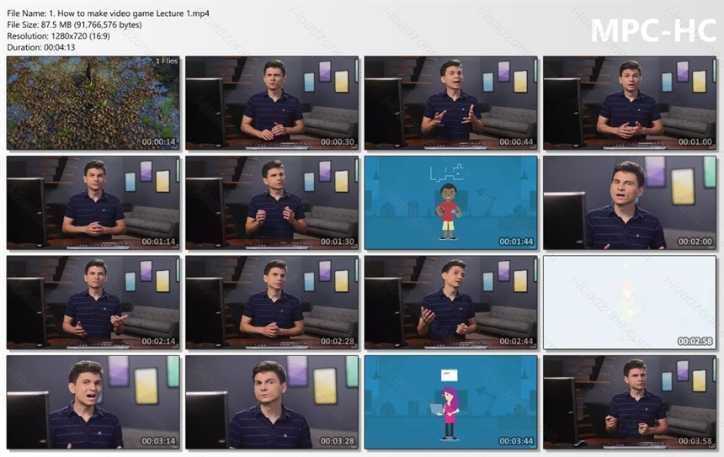Select the thumbnail stamped 00:02:14
Image resolution: width=724 pixels, height=457 pixels.
coord(93,302)
